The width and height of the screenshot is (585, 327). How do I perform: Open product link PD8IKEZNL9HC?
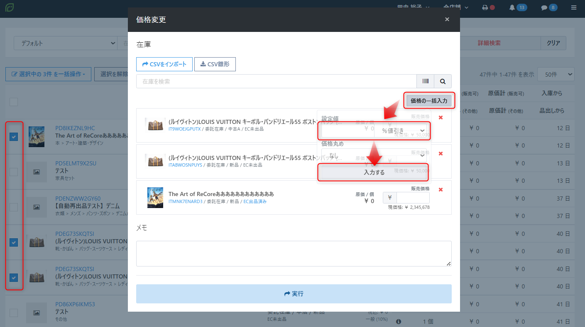75,128
